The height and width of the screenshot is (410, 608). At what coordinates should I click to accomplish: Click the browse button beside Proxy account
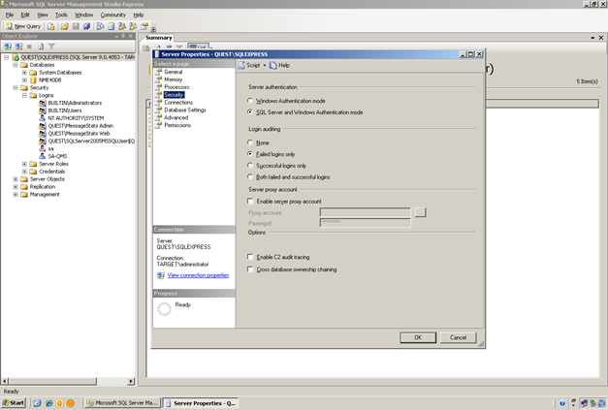pyautogui.click(x=420, y=212)
